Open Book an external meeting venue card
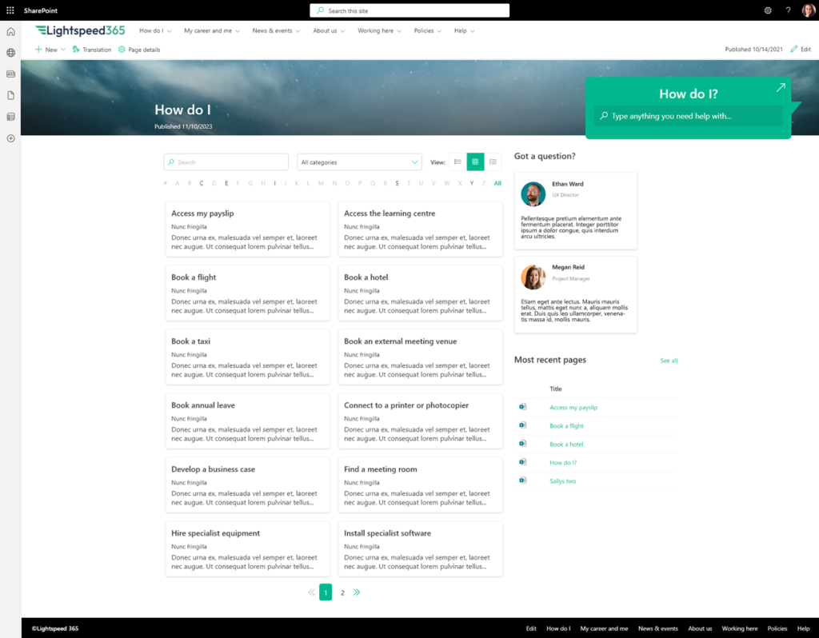The height and width of the screenshot is (638, 819). coord(421,357)
